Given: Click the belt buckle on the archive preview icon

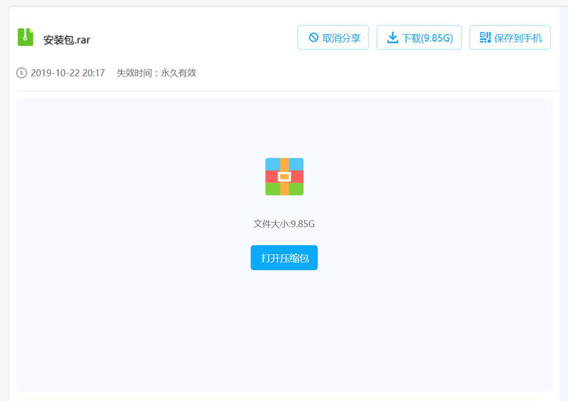Looking at the screenshot, I should 284,177.
